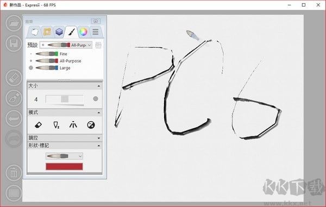The image size is (326, 207).
Task: Open the hamburger menu tab
Action: 96,32
